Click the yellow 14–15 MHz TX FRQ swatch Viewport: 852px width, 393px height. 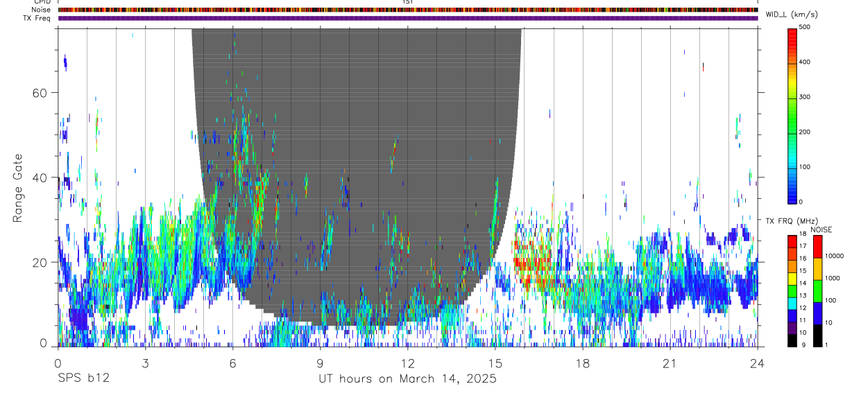point(792,279)
